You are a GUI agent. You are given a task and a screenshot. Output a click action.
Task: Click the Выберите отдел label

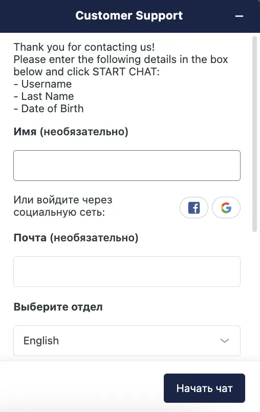58,307
